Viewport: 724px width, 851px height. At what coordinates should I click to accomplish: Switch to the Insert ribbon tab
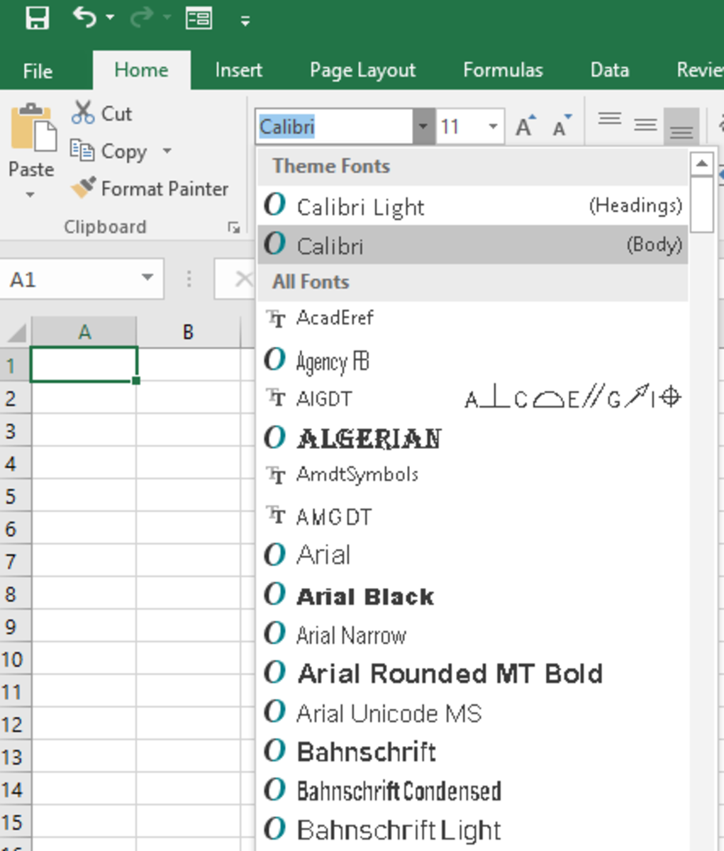(238, 70)
